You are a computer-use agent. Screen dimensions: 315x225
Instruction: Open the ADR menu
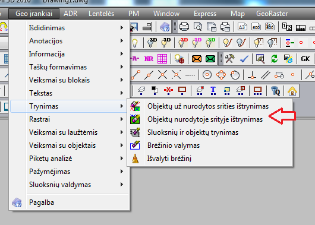tap(71, 14)
